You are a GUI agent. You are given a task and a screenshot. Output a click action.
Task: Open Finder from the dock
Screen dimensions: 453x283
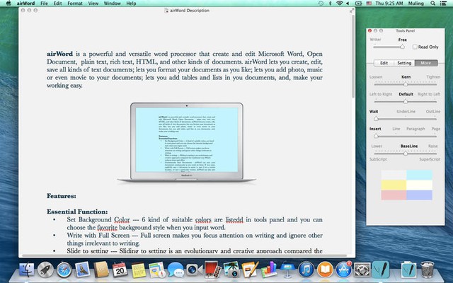26,270
